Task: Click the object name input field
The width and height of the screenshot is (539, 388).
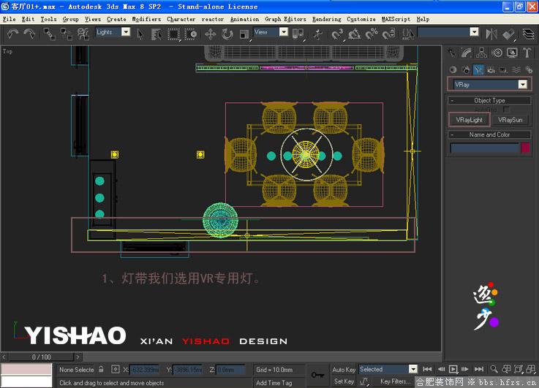Action: 485,148
